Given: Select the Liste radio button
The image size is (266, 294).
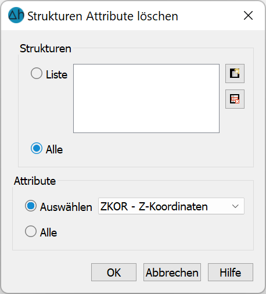Looking at the screenshot, I should pyautogui.click(x=37, y=73).
